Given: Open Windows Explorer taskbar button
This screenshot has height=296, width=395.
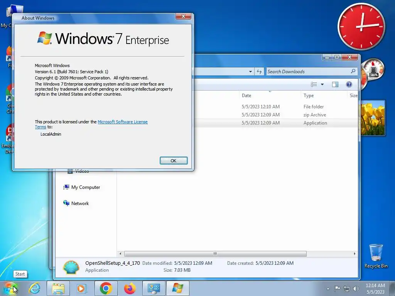Looking at the screenshot, I should click(58, 288).
